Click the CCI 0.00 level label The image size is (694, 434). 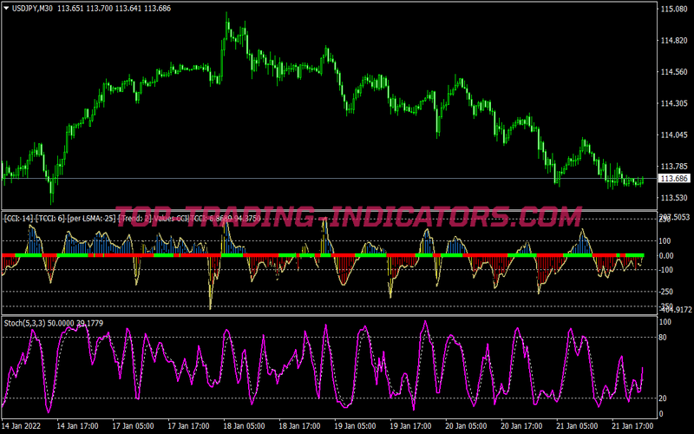[x=667, y=255]
